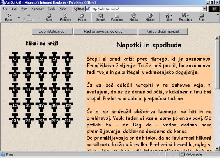This screenshot has width=220, height=158.
Task: Click the Done status bar text
Action: (9, 154)
